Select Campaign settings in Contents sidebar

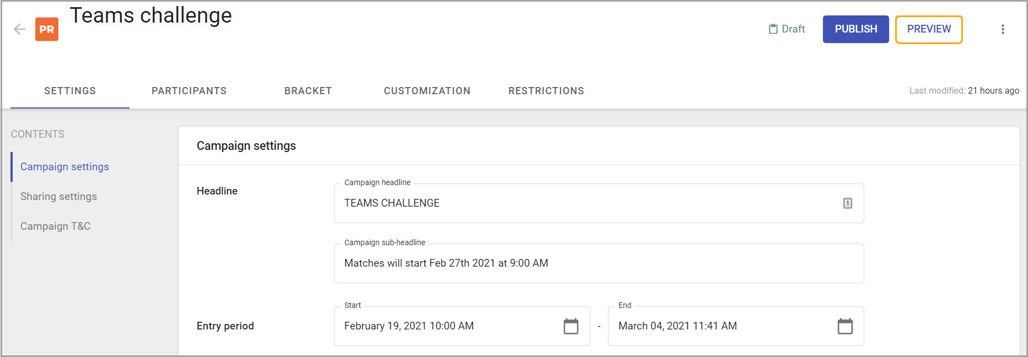[64, 167]
